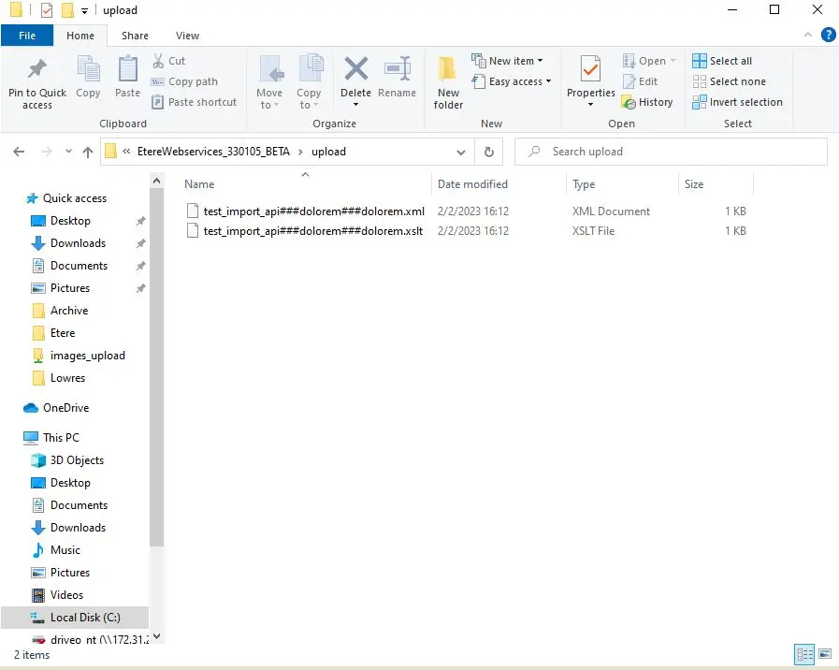
Task: Go up one folder level arrow
Action: tap(88, 152)
